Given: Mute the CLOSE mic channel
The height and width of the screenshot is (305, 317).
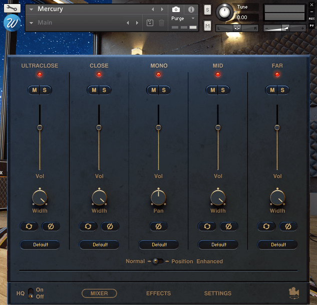Looking at the screenshot, I should (94, 90).
